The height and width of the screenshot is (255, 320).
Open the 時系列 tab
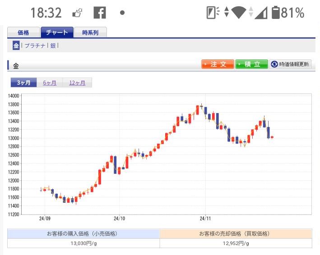(91, 32)
